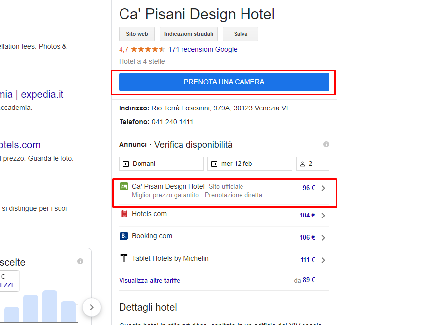Screen dimensions: 424x325
Task: Open the Visualizza altre tariffe link
Action: pos(150,281)
